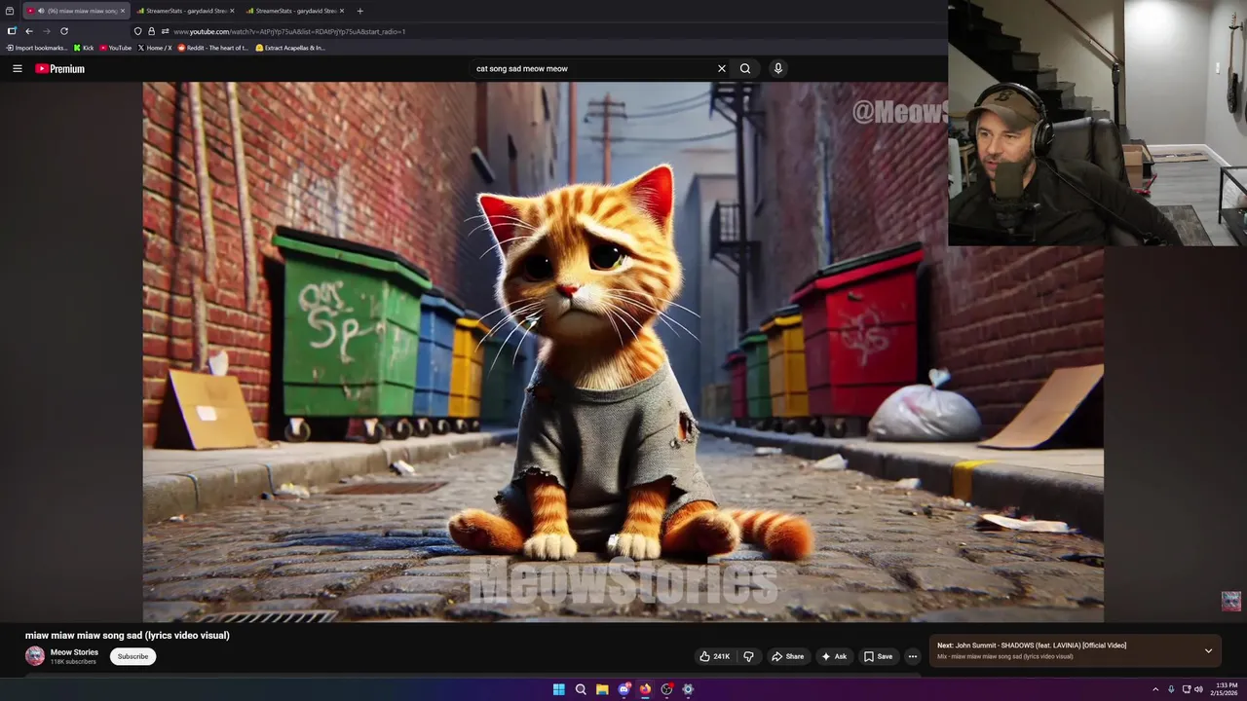
Task: Expand the Next up mix panel chevron
Action: (1208, 650)
